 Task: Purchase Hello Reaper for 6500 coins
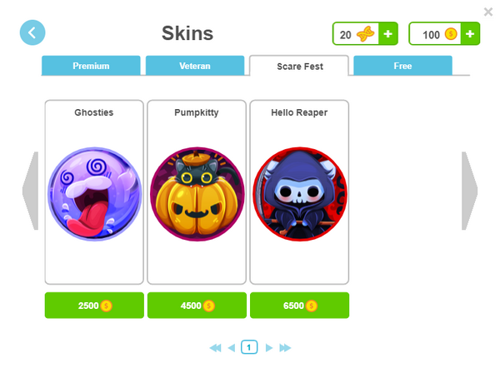click(x=300, y=306)
